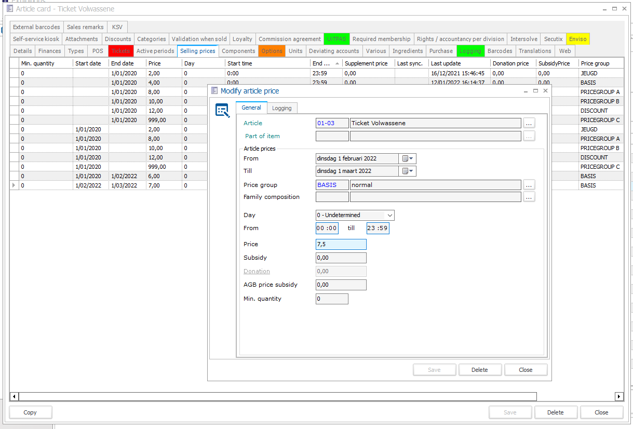The height and width of the screenshot is (429, 633).
Task: Click the AGB price subsidy field
Action: coord(341,285)
